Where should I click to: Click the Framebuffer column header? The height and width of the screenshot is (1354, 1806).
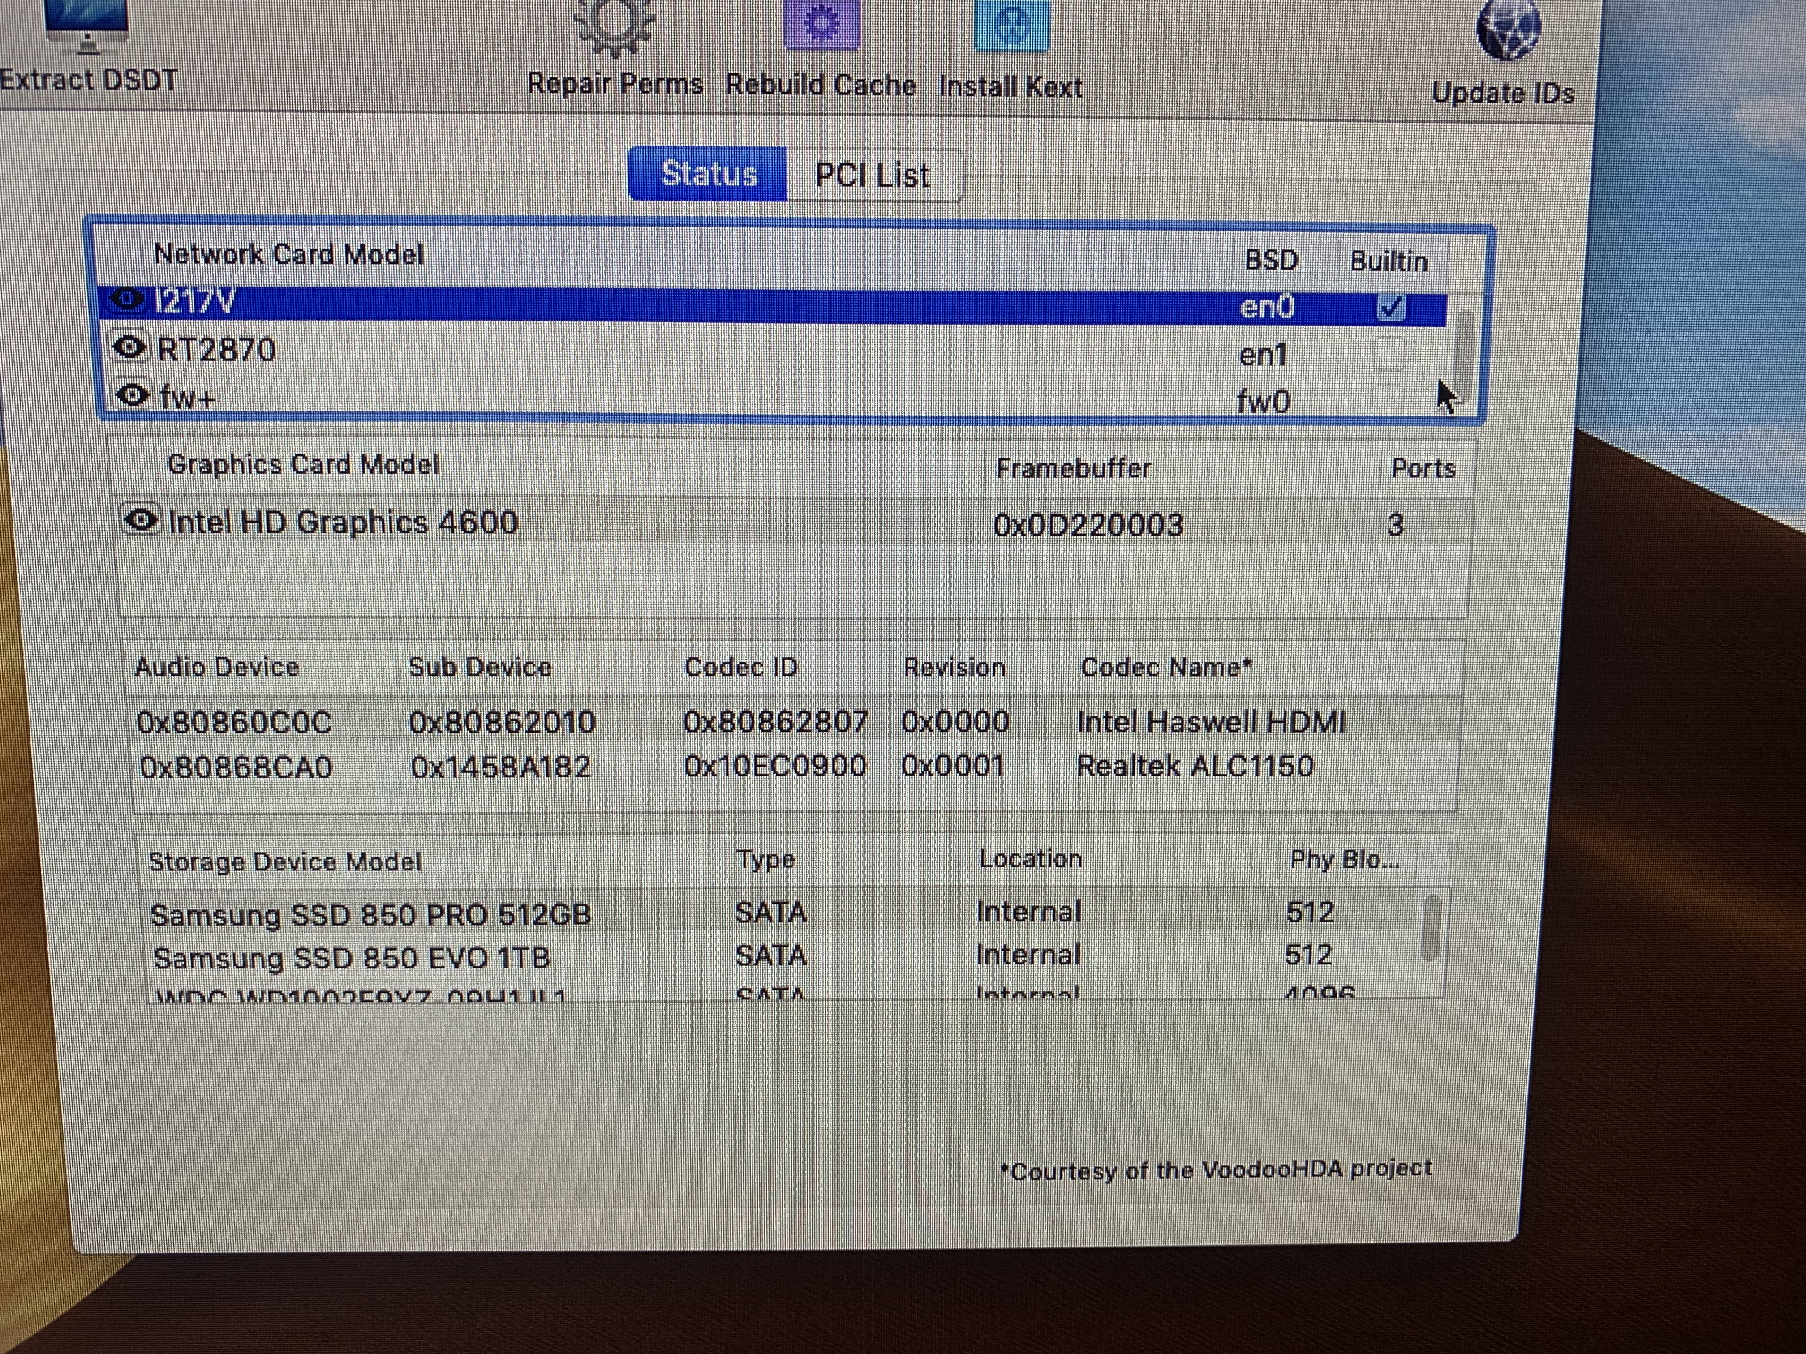point(1074,468)
